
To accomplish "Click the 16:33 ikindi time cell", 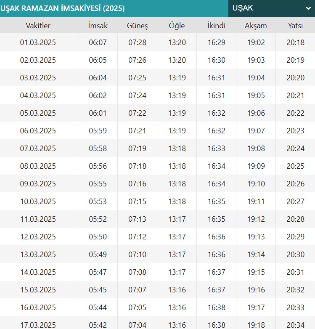I will [x=217, y=149].
